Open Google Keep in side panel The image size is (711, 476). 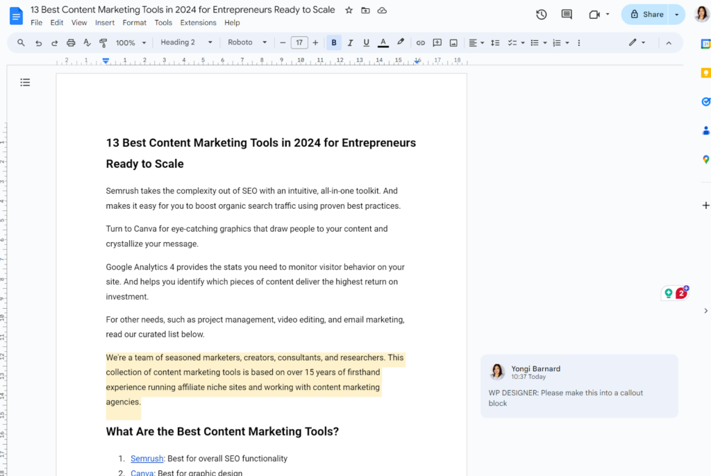[x=705, y=73]
